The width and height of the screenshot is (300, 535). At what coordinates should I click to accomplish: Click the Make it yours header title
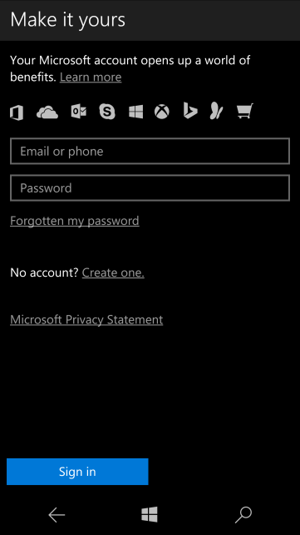pos(68,20)
